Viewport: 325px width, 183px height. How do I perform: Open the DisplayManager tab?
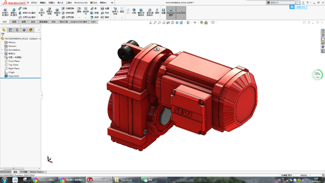(x=31, y=30)
